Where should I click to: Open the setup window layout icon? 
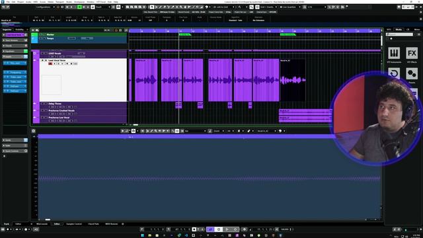click(x=399, y=7)
